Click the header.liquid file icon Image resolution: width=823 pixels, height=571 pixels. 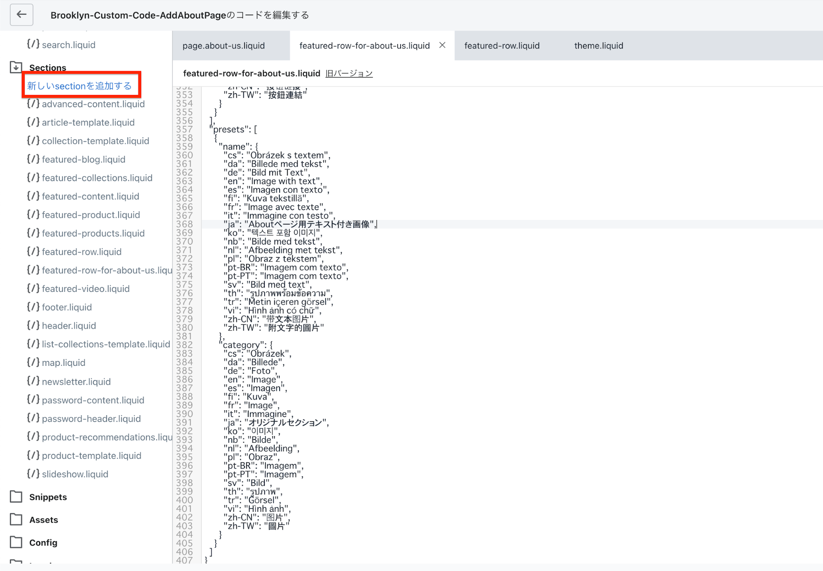coord(33,325)
